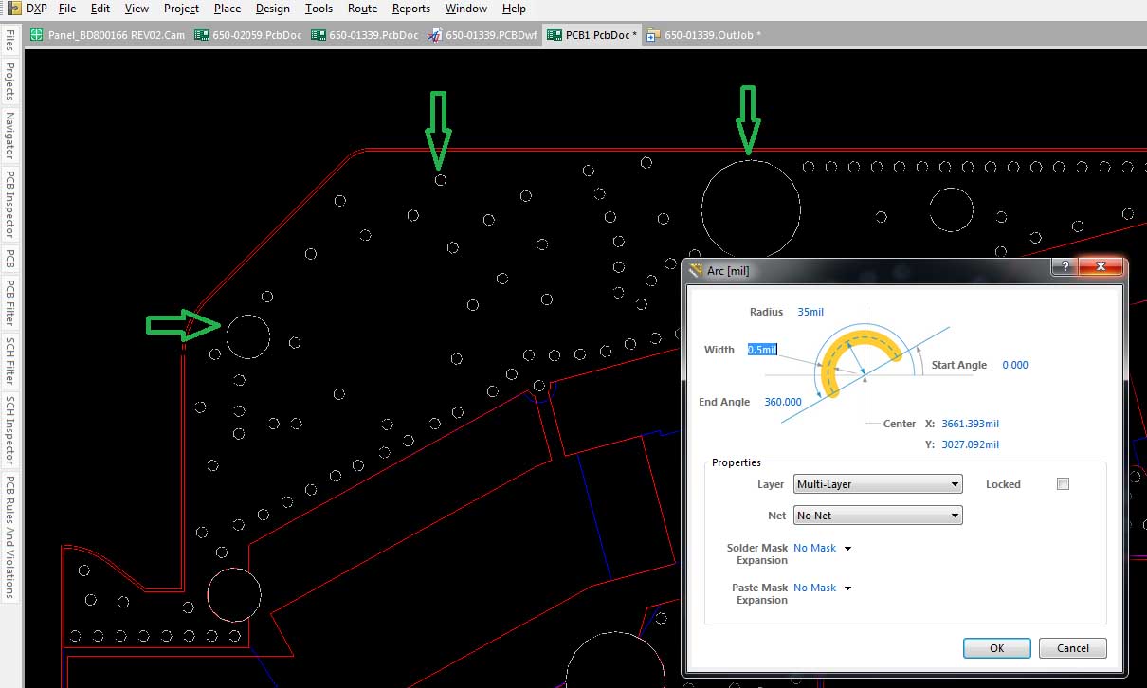
Task: Toggle the Locked checkbox
Action: tap(1063, 484)
